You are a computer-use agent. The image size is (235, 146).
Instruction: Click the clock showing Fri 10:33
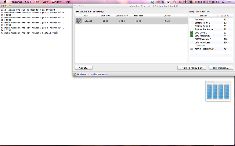(x=213, y=2)
